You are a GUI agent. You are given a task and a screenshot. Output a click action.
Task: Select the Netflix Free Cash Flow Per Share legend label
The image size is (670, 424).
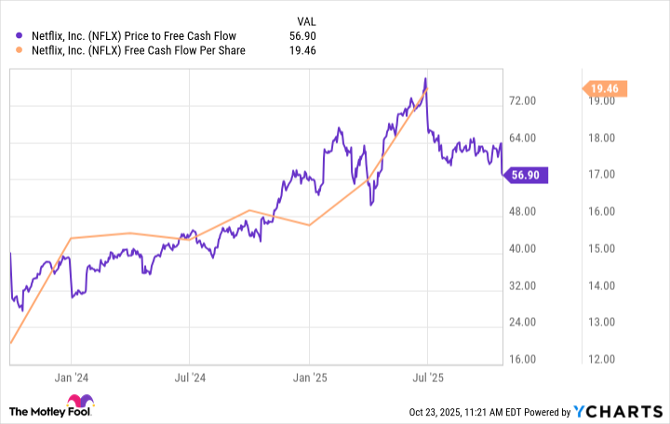click(137, 50)
